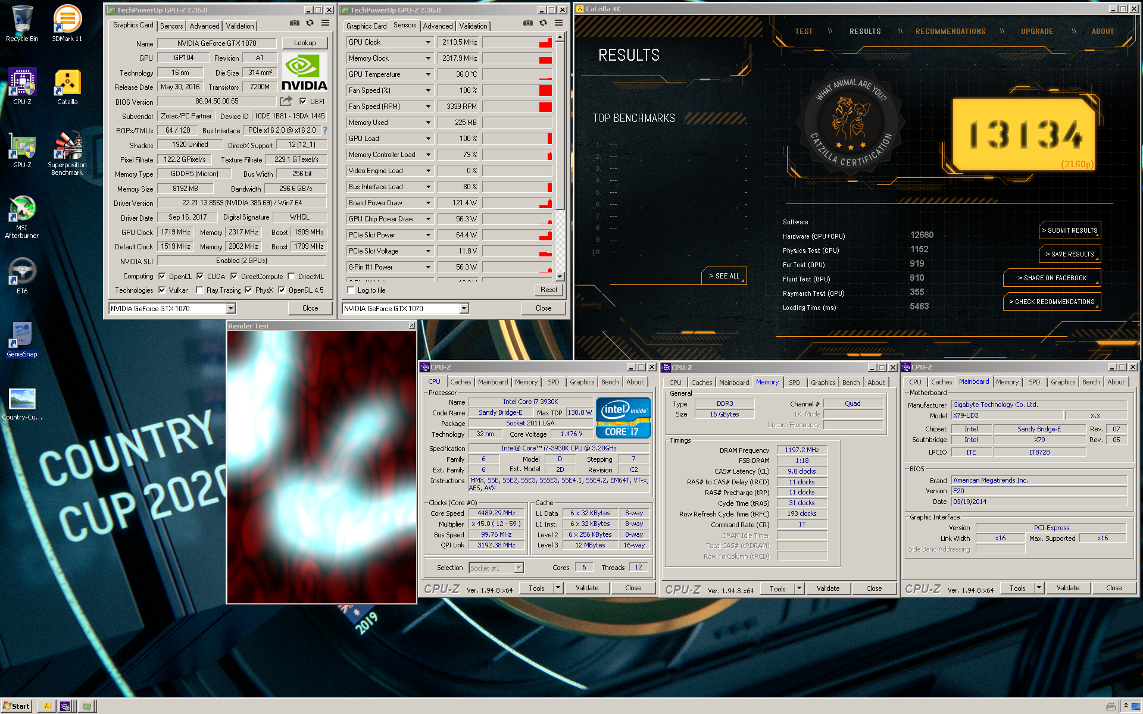Click SAVE RESULTS in Catzilla
This screenshot has width=1143, height=714.
tap(1070, 254)
